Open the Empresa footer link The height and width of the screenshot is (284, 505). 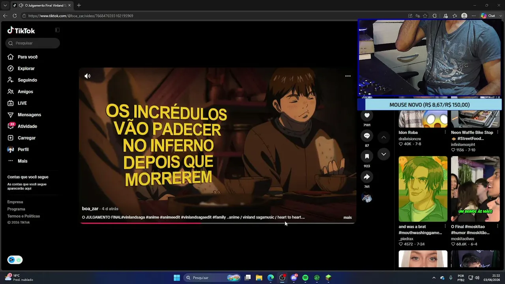[x=15, y=202]
